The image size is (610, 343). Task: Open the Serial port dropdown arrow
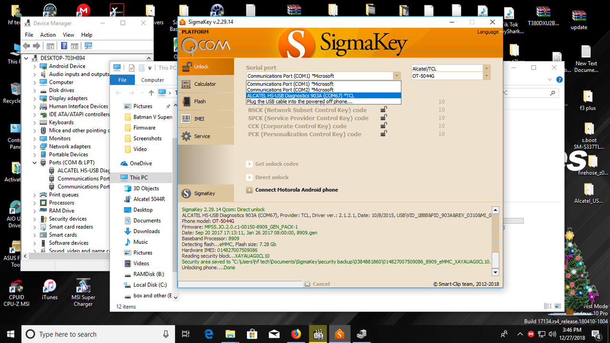[396, 76]
